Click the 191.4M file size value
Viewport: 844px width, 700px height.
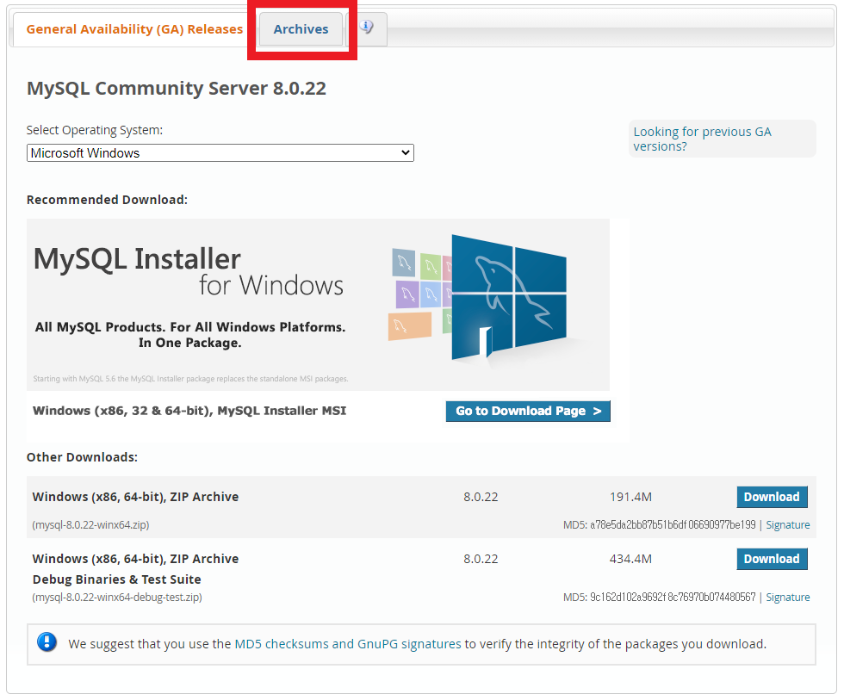point(630,497)
